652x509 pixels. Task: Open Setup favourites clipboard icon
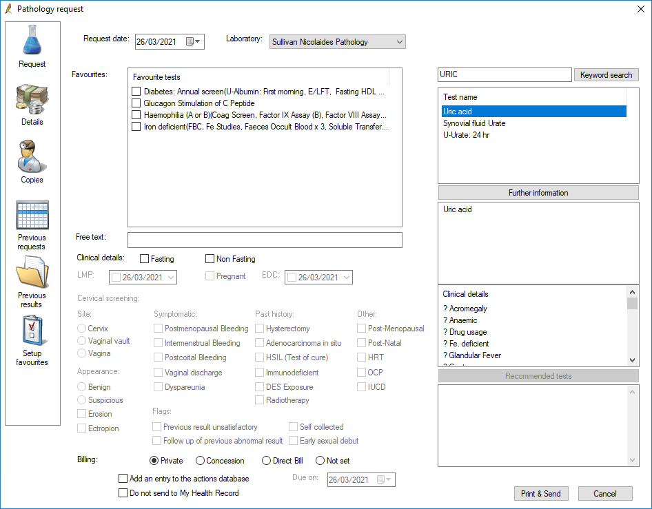coord(32,331)
